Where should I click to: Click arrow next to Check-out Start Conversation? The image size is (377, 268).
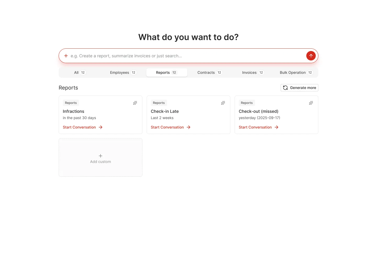point(276,127)
